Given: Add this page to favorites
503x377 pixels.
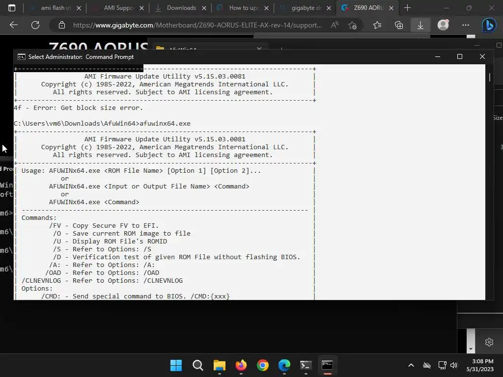Looking at the screenshot, I should pyautogui.click(x=353, y=25).
